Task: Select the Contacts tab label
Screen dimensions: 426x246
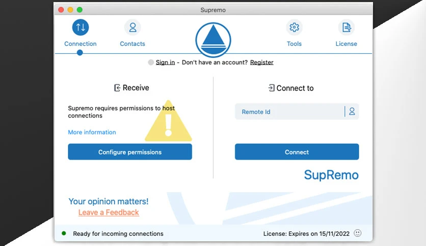Action: [x=132, y=44]
